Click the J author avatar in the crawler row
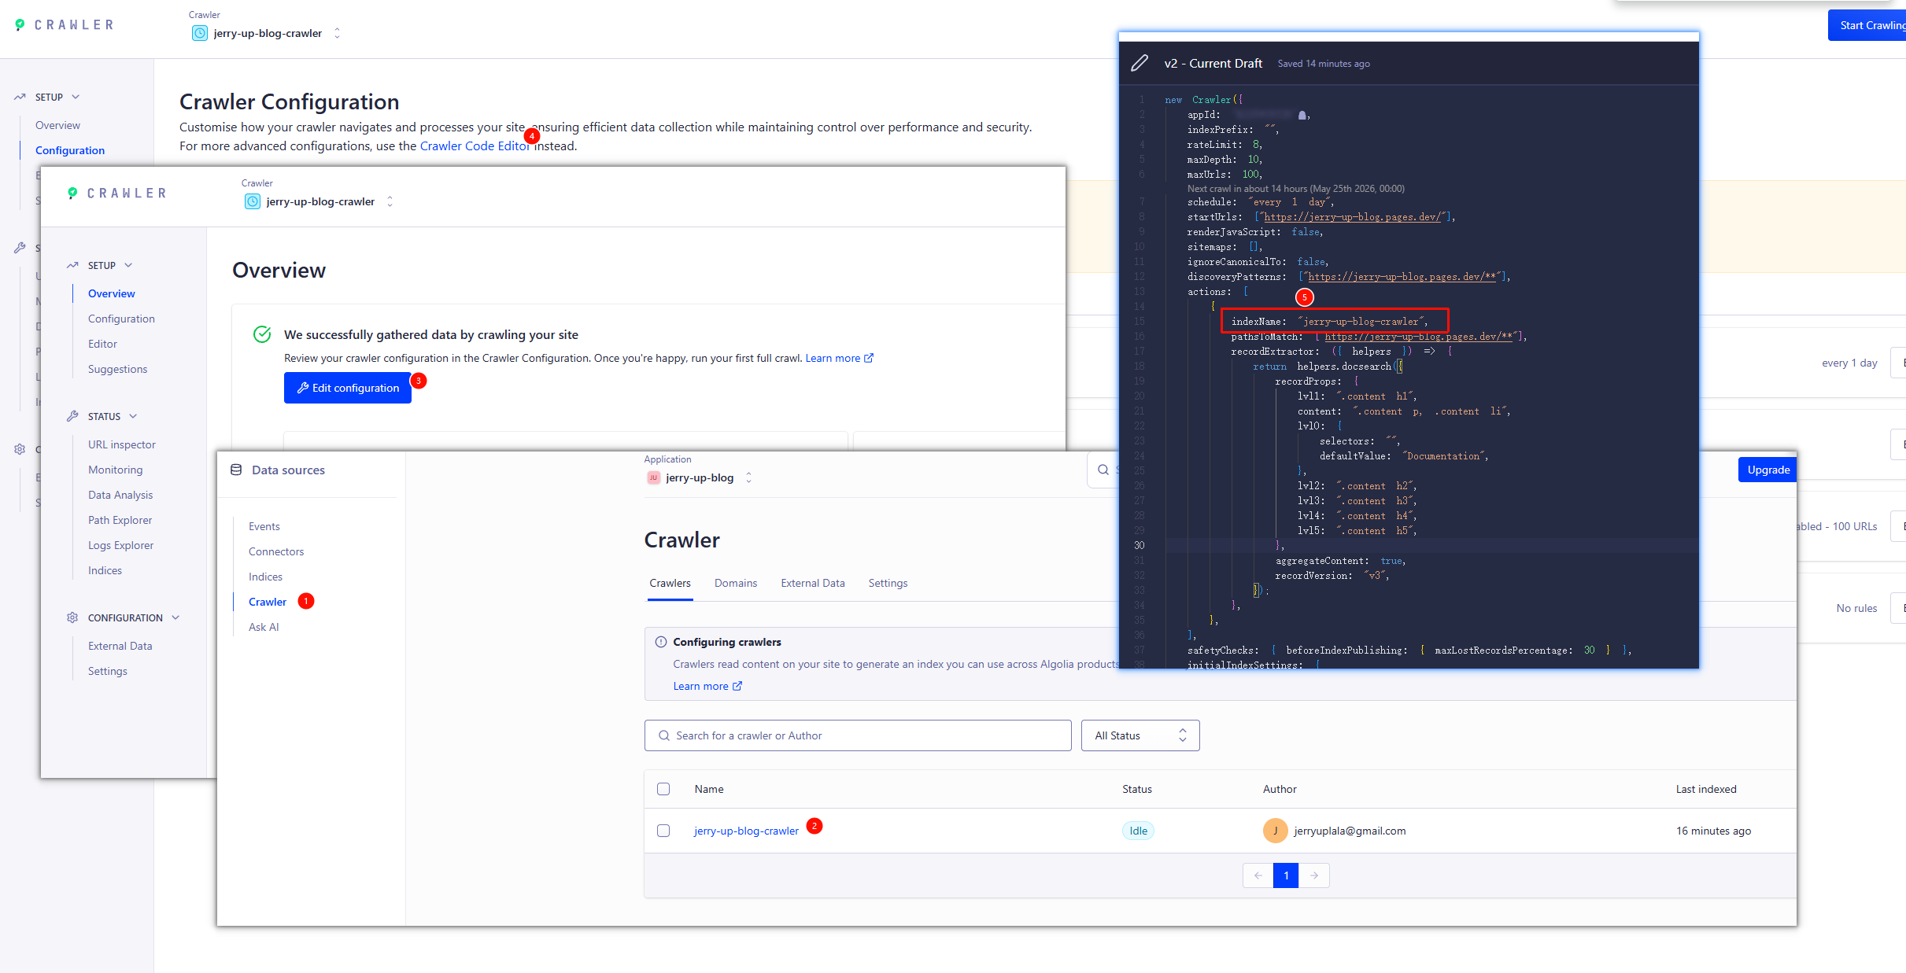This screenshot has height=973, width=1906. pyautogui.click(x=1275, y=831)
